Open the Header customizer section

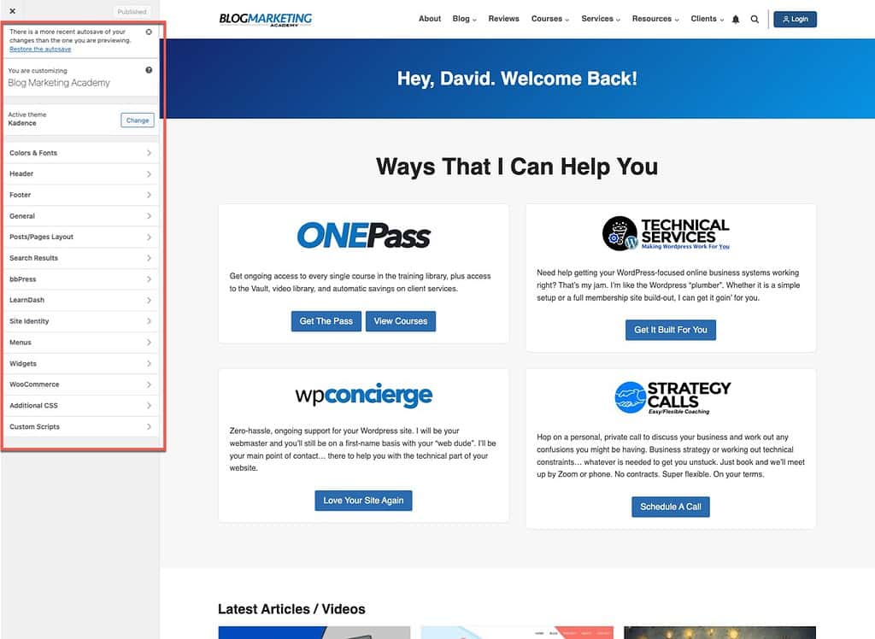81,174
